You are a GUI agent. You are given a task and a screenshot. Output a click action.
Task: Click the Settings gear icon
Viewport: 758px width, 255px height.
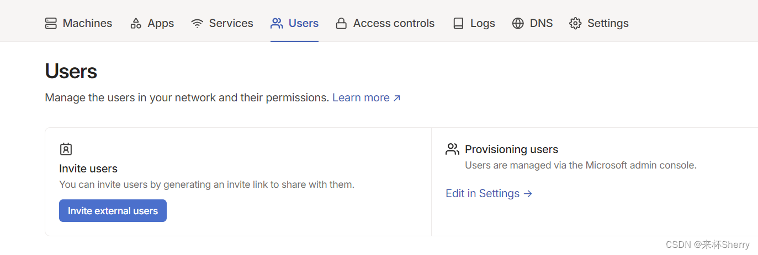point(575,23)
